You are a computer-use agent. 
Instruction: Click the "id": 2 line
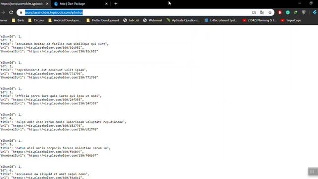(6, 66)
